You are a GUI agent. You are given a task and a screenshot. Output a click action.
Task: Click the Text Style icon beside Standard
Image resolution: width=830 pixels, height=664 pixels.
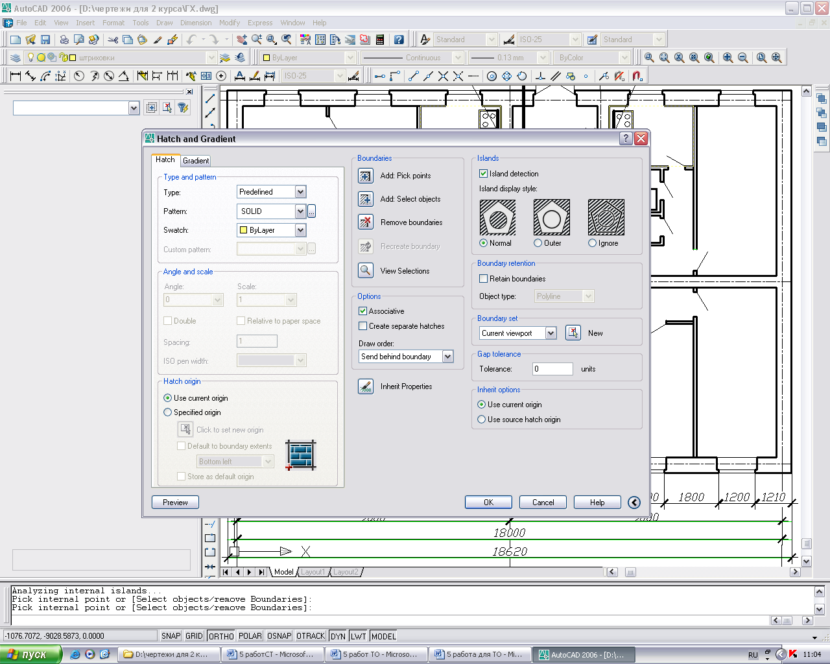[x=425, y=40]
